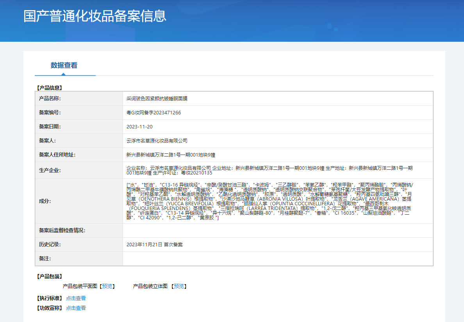
Task: Click the 生产企业 label cell
Action: click(x=79, y=170)
